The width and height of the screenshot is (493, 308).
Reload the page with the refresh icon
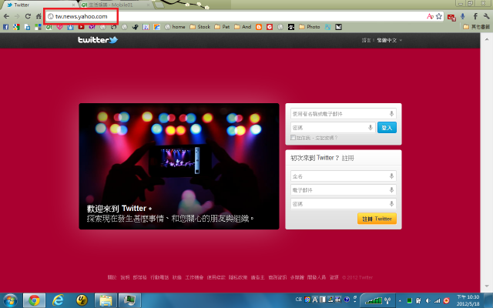point(28,16)
